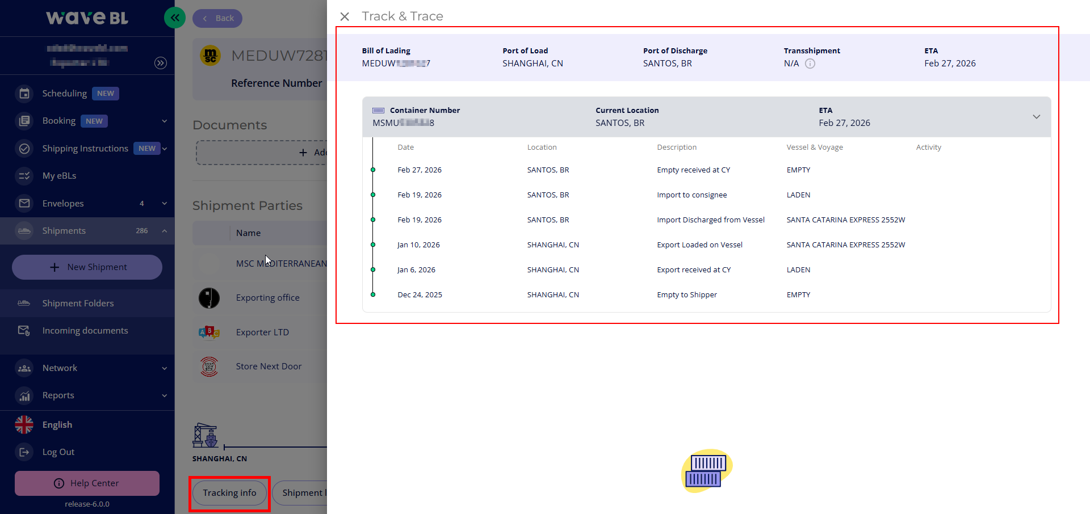
Task: Collapse the Shipments section
Action: pos(165,231)
